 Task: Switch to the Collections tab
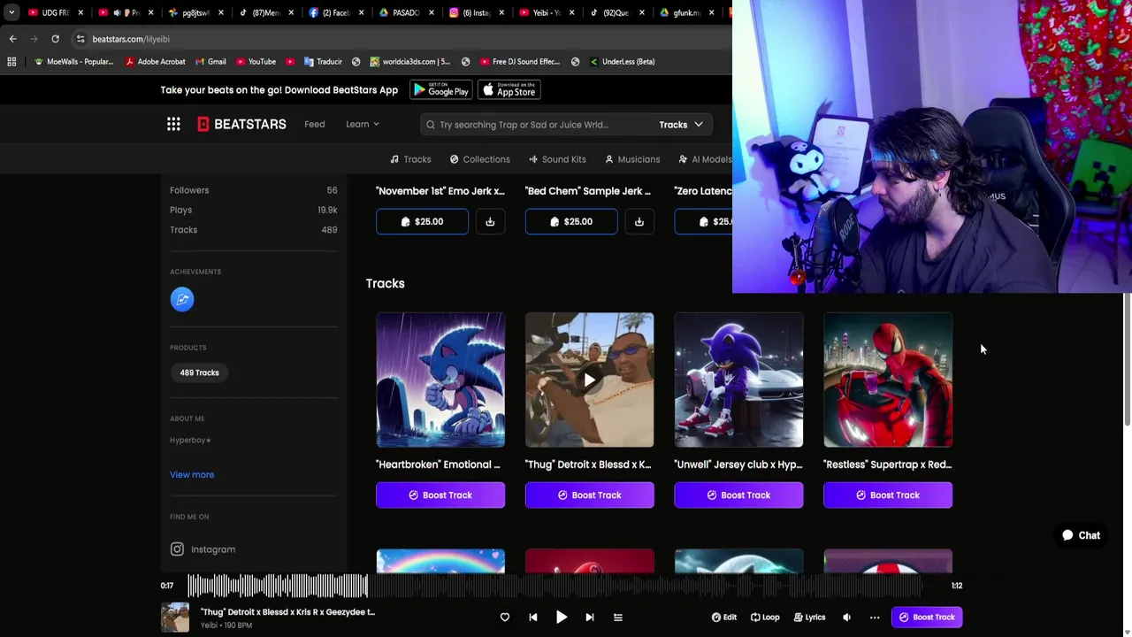[x=479, y=159]
